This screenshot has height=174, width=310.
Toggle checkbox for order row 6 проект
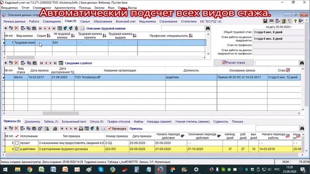point(17,143)
